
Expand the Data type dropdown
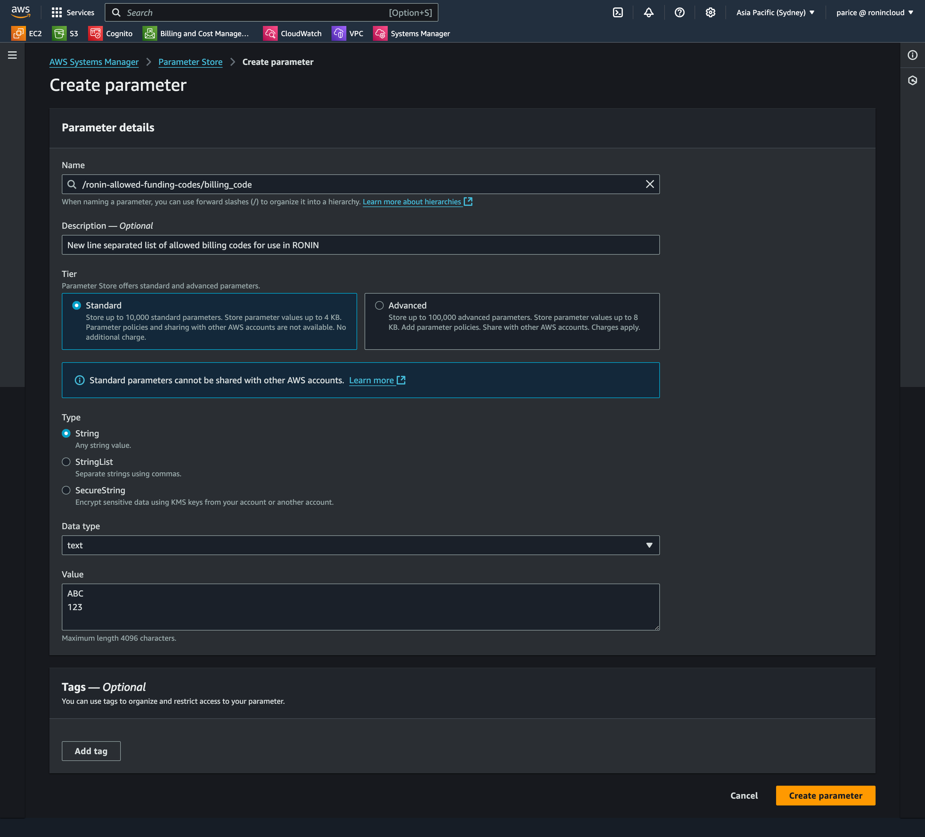(x=360, y=545)
